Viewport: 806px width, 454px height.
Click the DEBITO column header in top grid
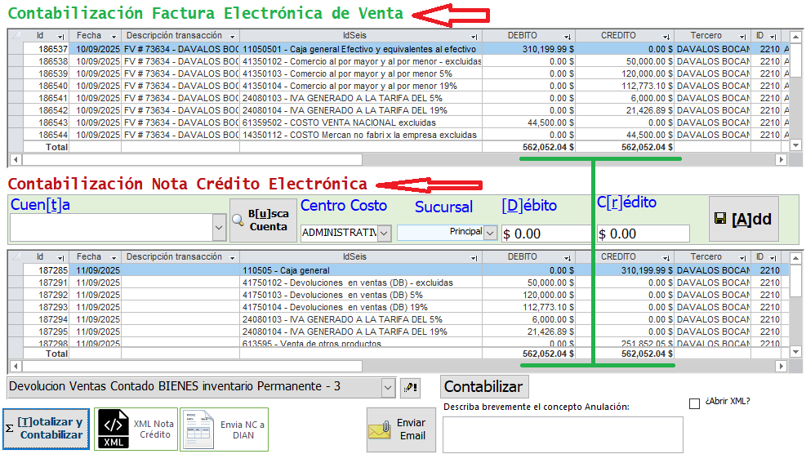[528, 36]
